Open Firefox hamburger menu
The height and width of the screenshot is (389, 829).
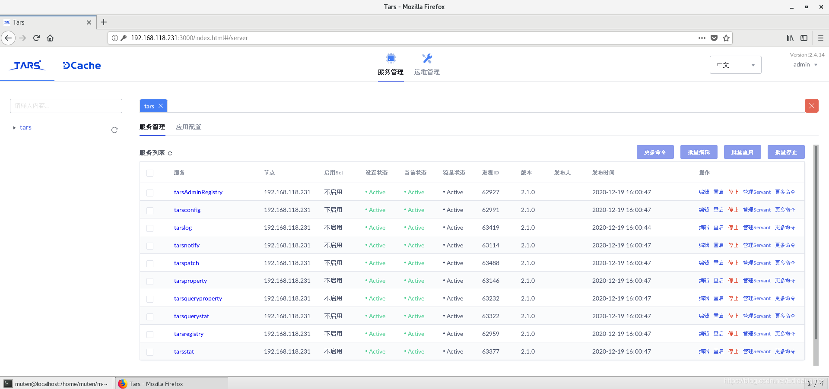coord(821,38)
